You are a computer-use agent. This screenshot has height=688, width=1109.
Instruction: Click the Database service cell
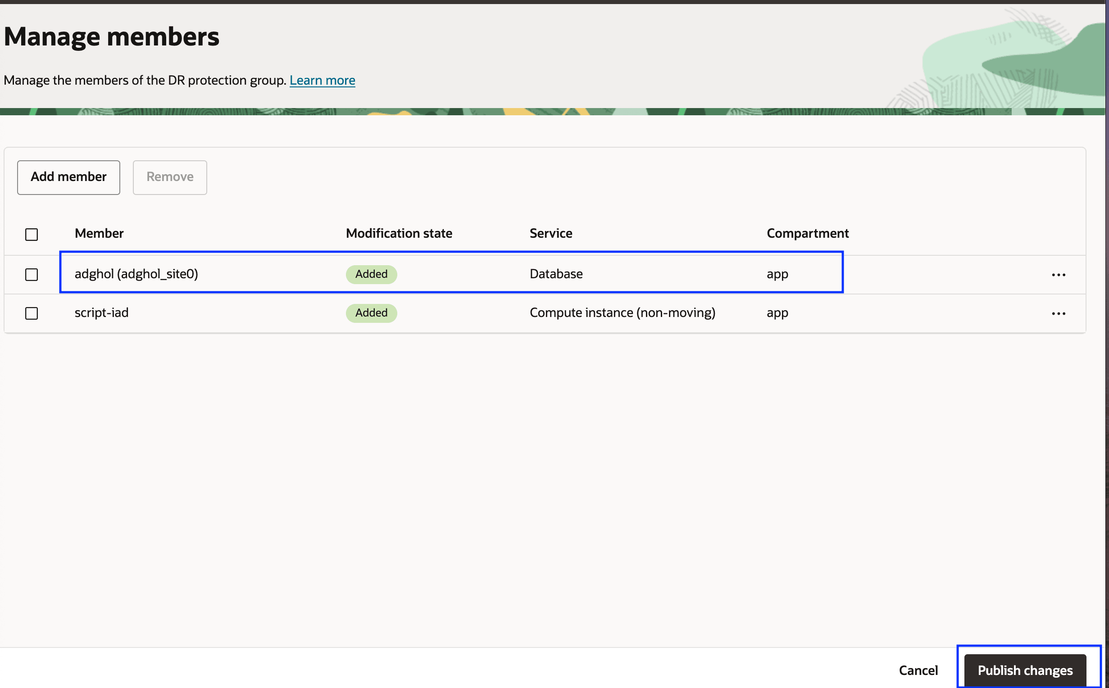click(x=556, y=274)
